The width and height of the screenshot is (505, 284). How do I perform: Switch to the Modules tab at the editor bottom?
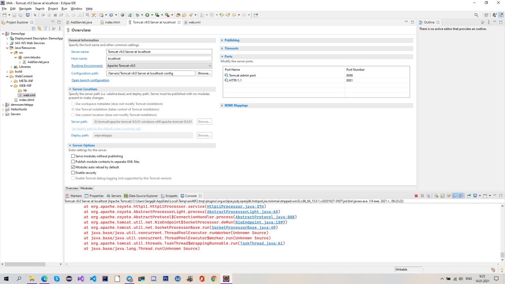tap(86, 188)
